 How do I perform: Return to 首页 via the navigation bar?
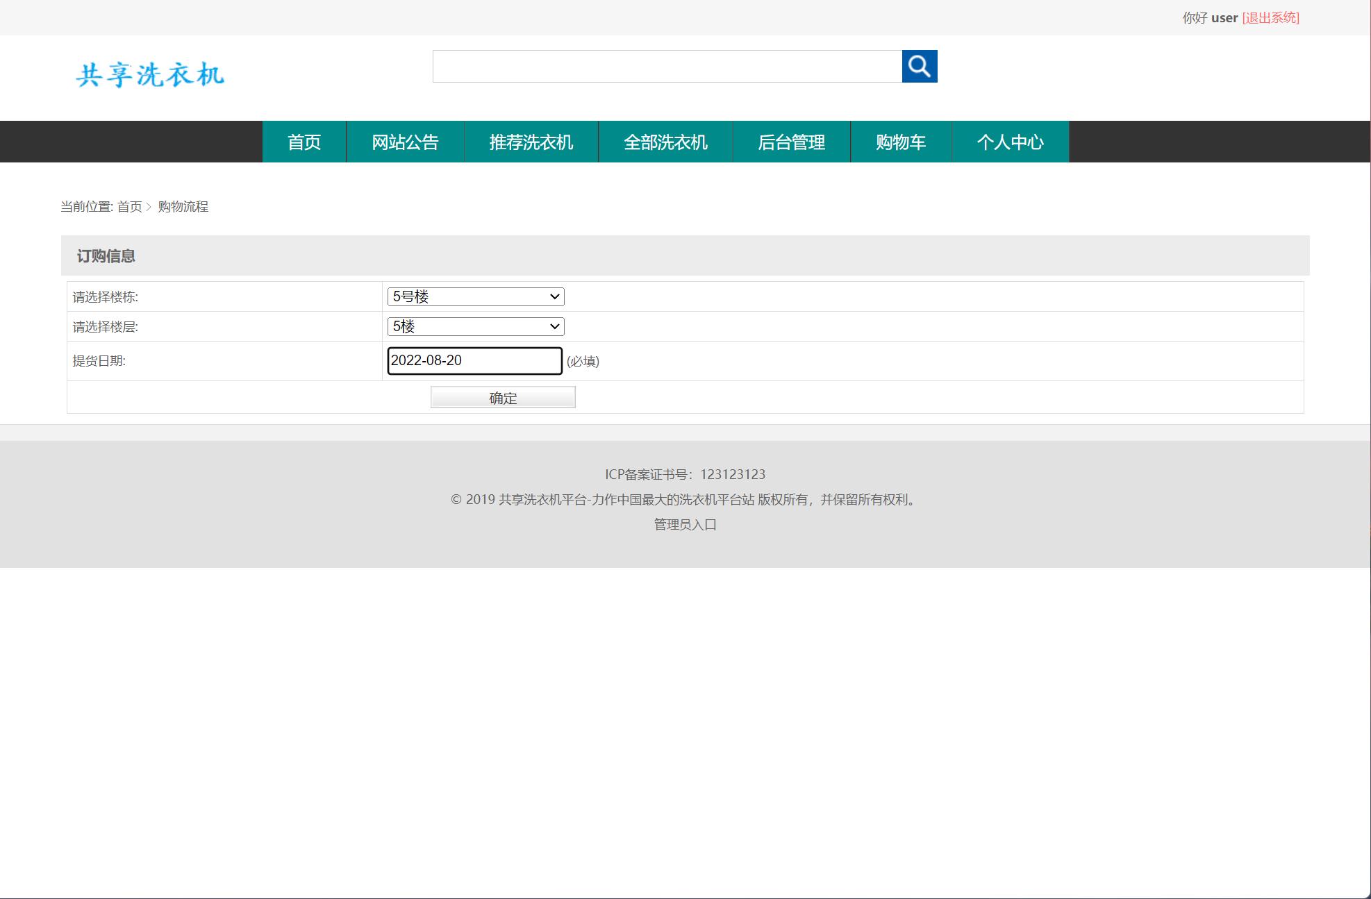304,142
